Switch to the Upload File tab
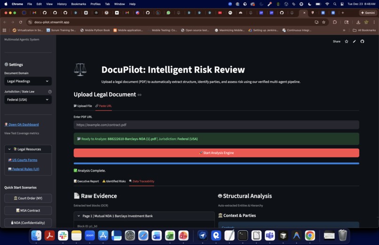 pos(83,106)
